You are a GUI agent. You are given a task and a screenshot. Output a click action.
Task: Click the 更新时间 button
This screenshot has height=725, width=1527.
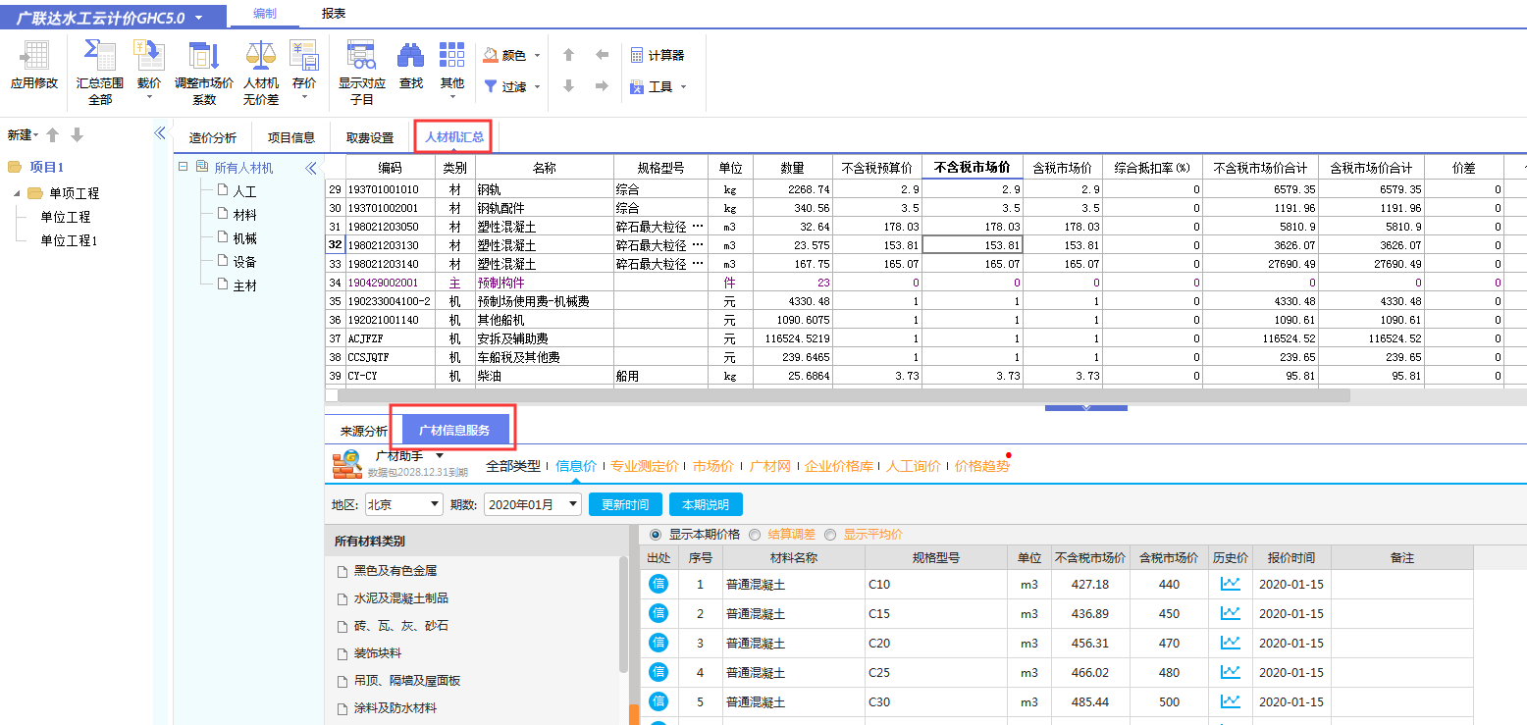625,503
